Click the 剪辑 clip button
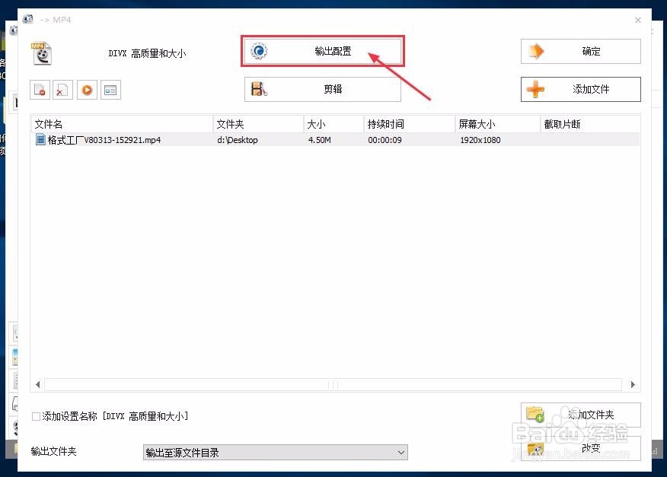Image resolution: width=667 pixels, height=477 pixels. tap(324, 89)
